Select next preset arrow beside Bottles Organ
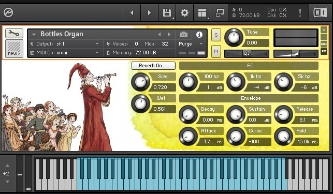The height and width of the screenshot is (194, 333). coord(169,34)
